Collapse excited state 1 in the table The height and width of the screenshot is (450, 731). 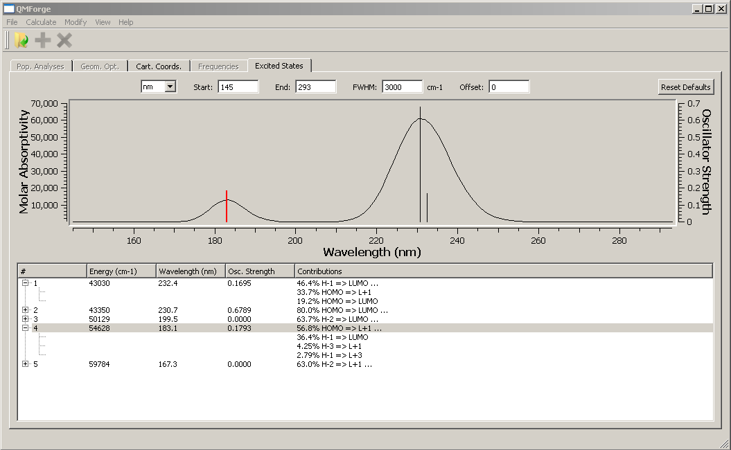(x=26, y=283)
